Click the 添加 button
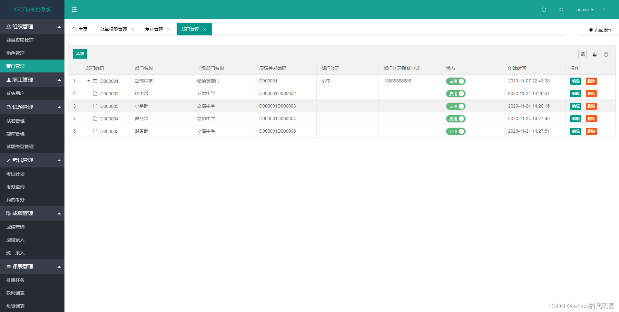 point(80,54)
